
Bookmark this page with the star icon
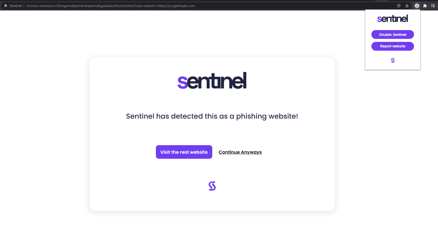pyautogui.click(x=407, y=6)
